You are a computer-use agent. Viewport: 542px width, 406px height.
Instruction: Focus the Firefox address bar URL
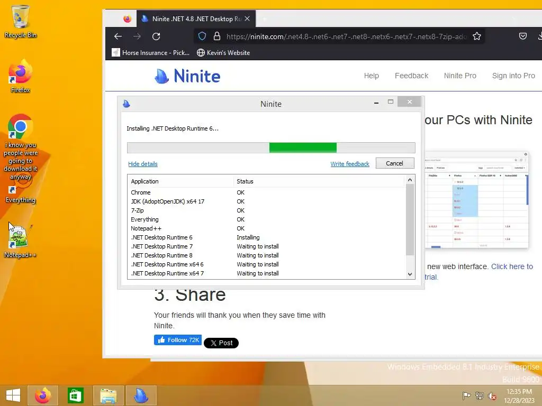[346, 36]
